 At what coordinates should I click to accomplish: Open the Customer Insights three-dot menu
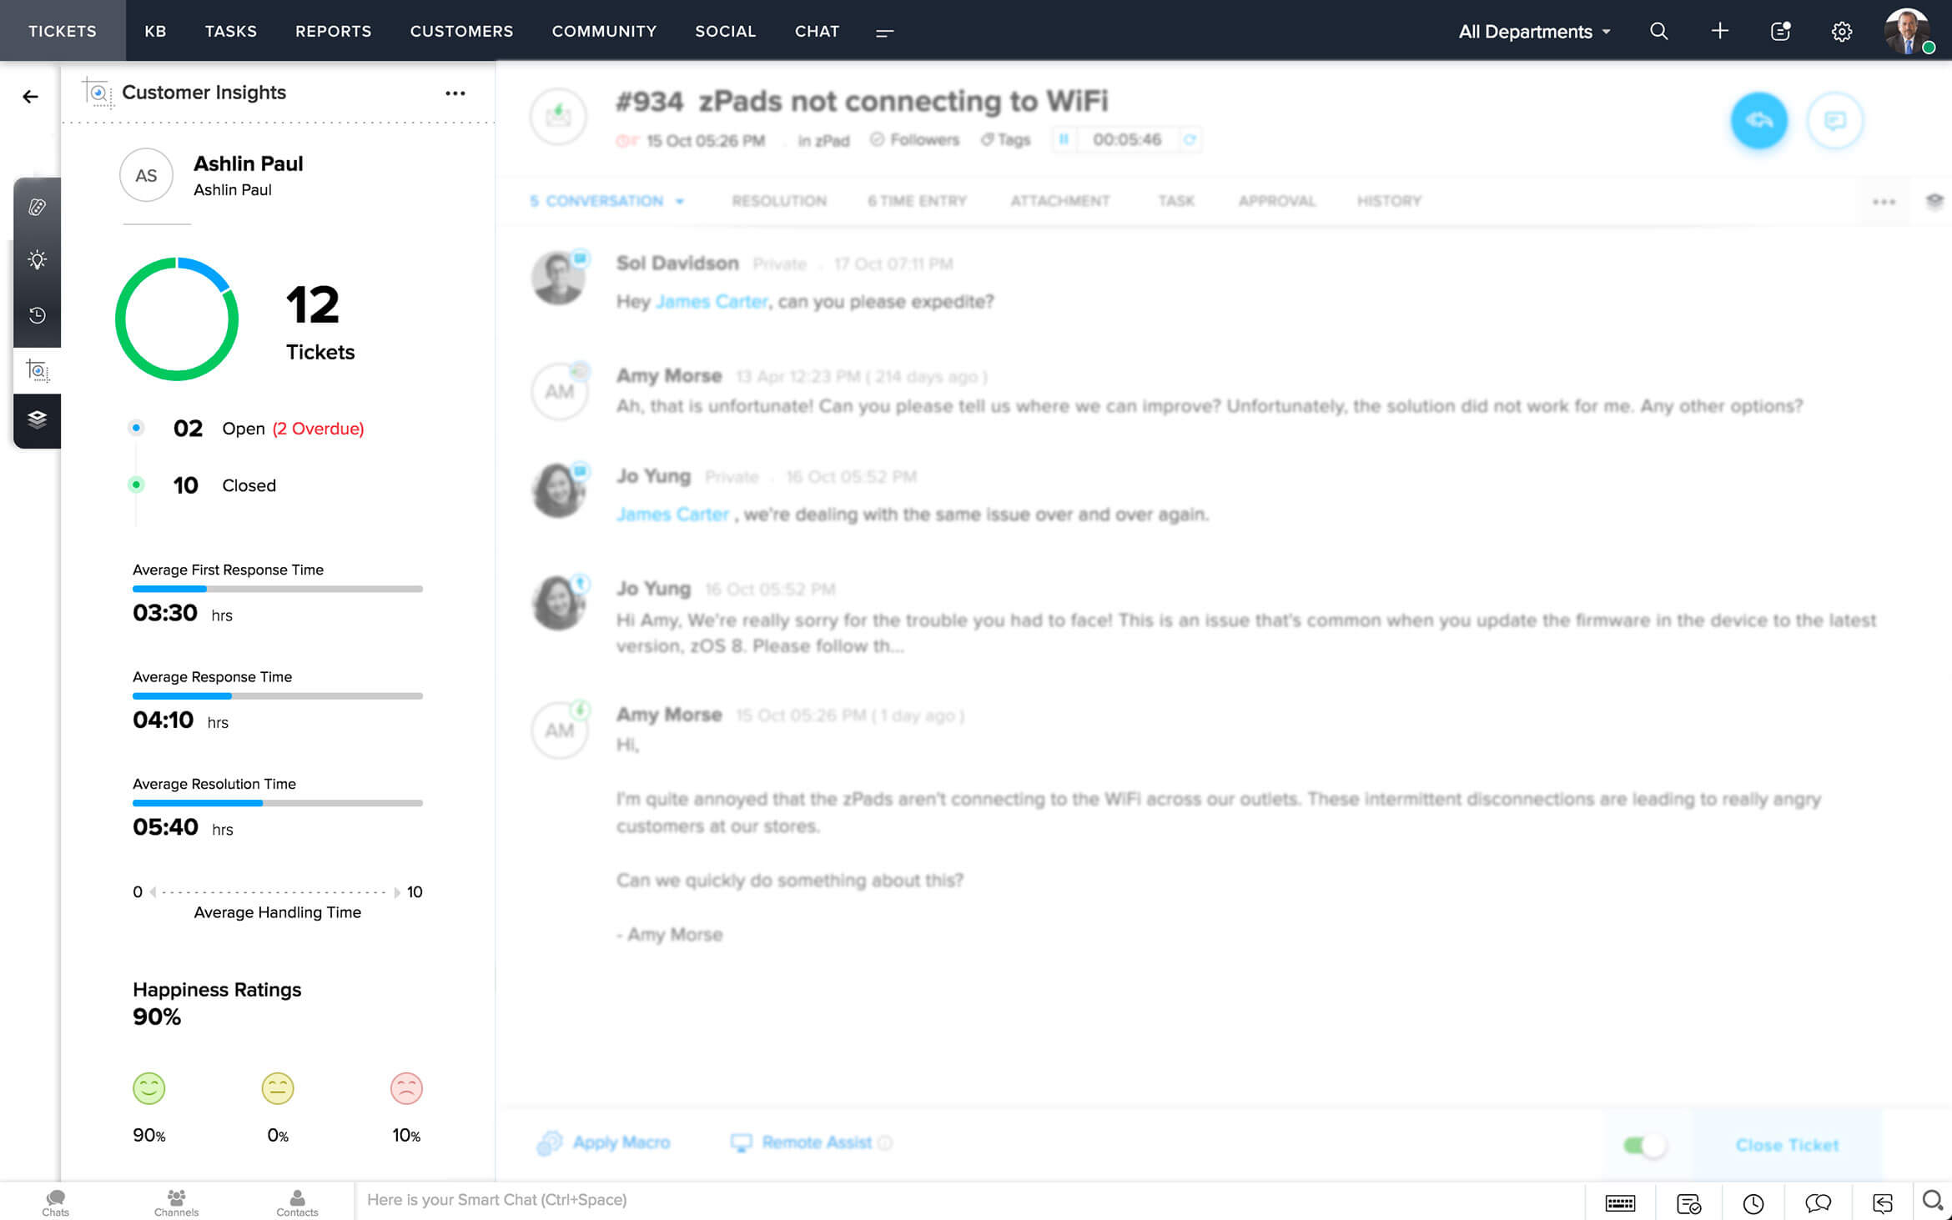tap(455, 93)
